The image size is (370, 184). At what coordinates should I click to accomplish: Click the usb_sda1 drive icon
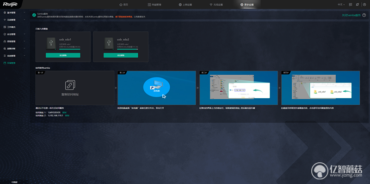pyautogui.click(x=51, y=43)
